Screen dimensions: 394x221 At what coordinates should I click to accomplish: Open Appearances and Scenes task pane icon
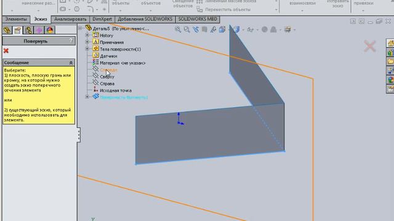390,80
